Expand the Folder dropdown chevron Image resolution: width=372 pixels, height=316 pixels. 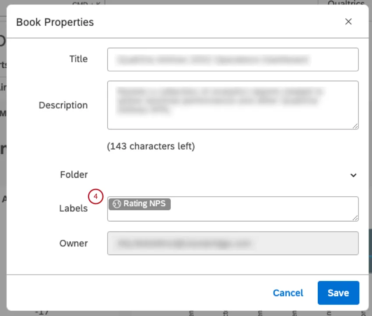[x=353, y=175]
